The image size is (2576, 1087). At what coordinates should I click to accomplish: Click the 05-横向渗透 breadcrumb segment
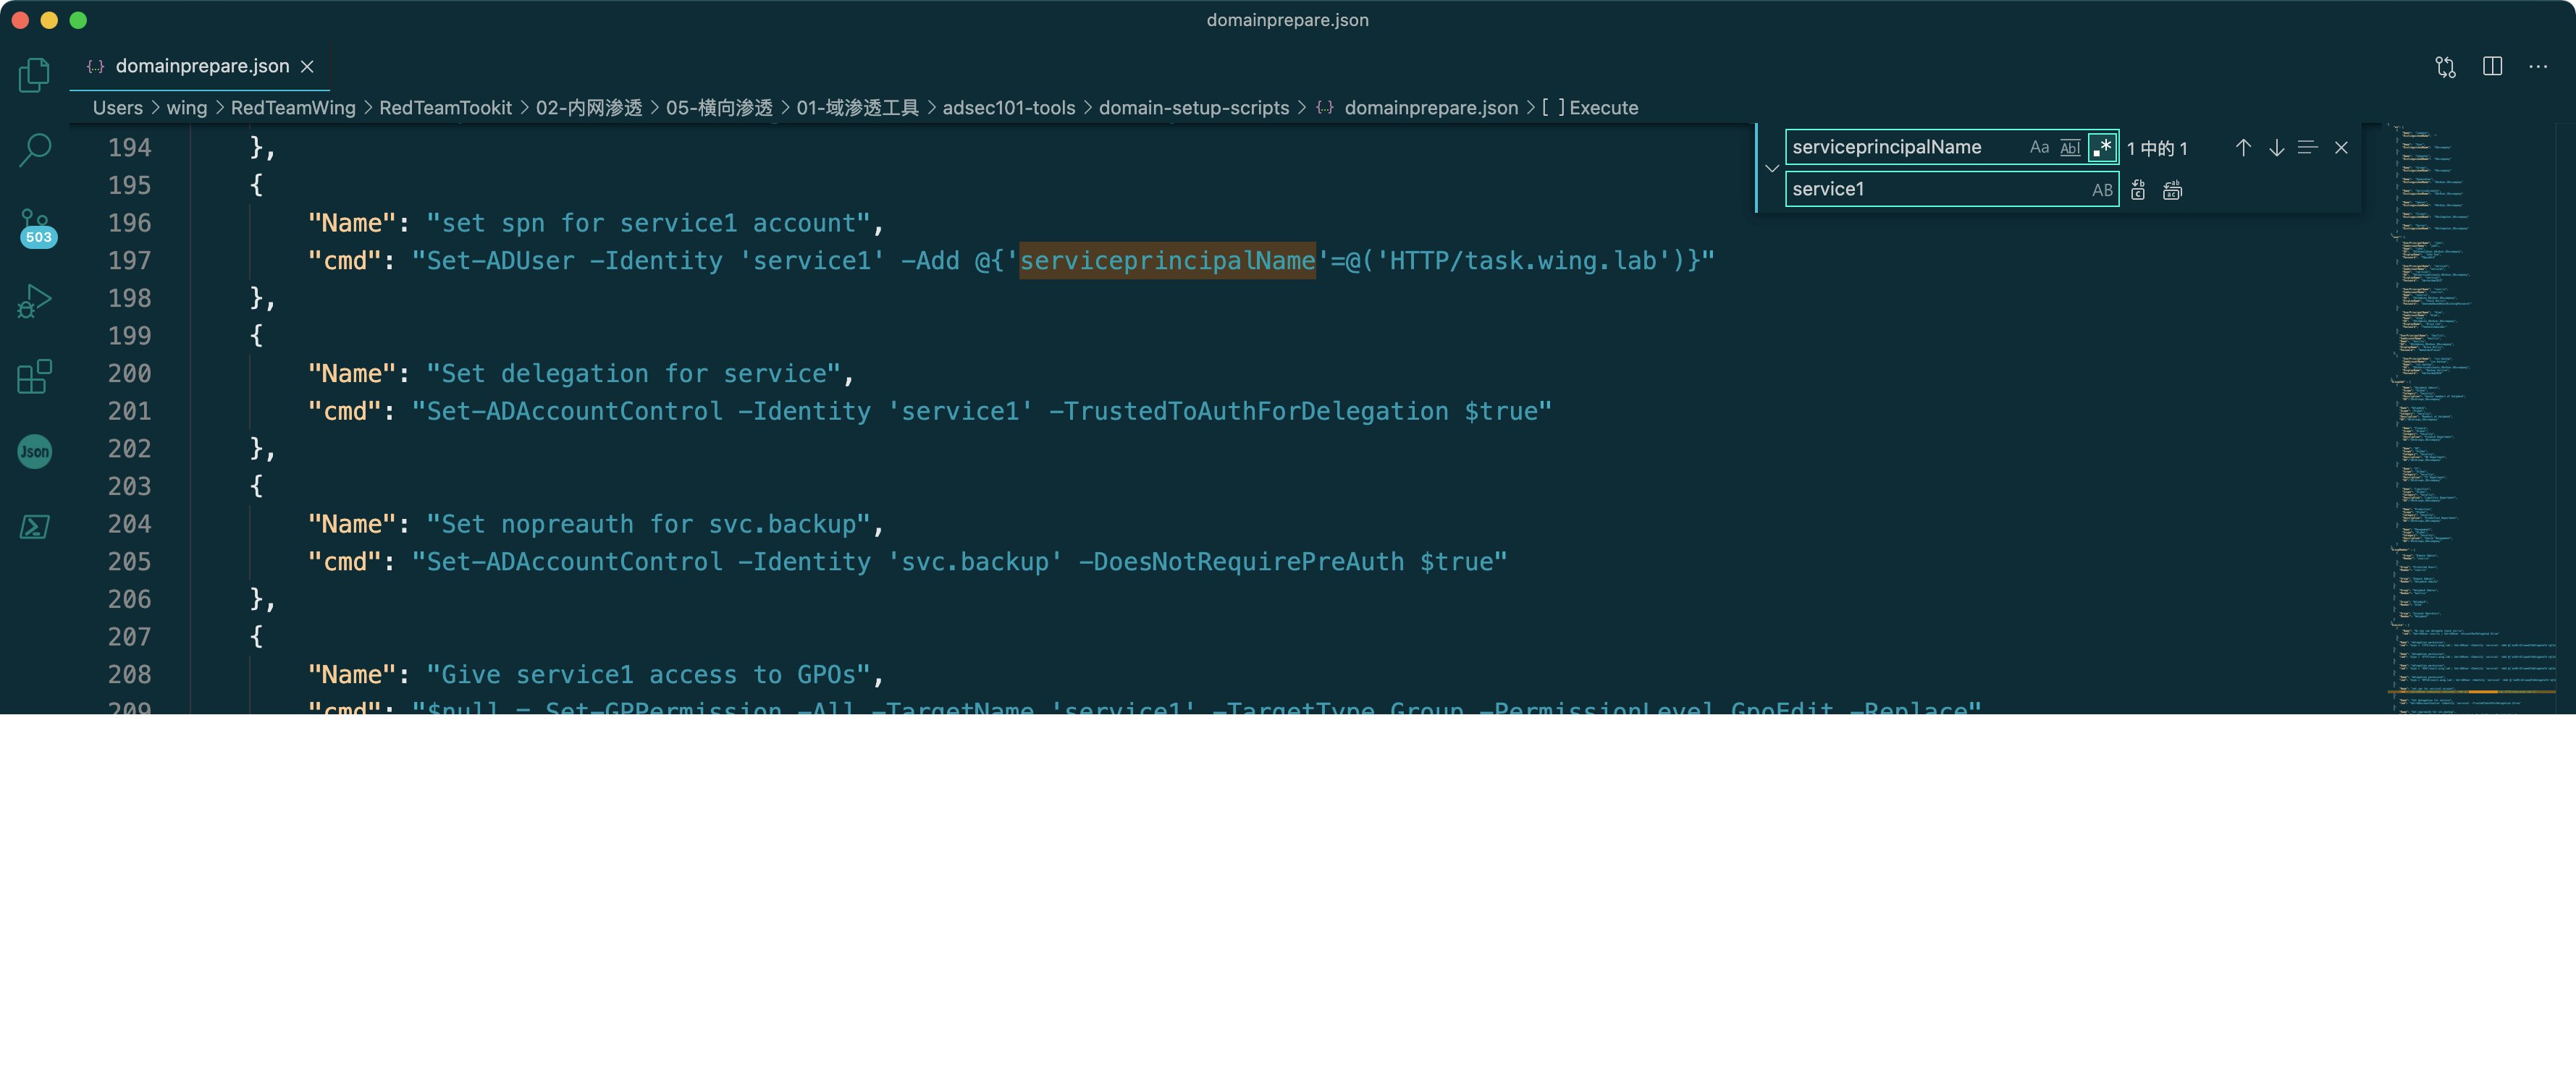click(719, 107)
